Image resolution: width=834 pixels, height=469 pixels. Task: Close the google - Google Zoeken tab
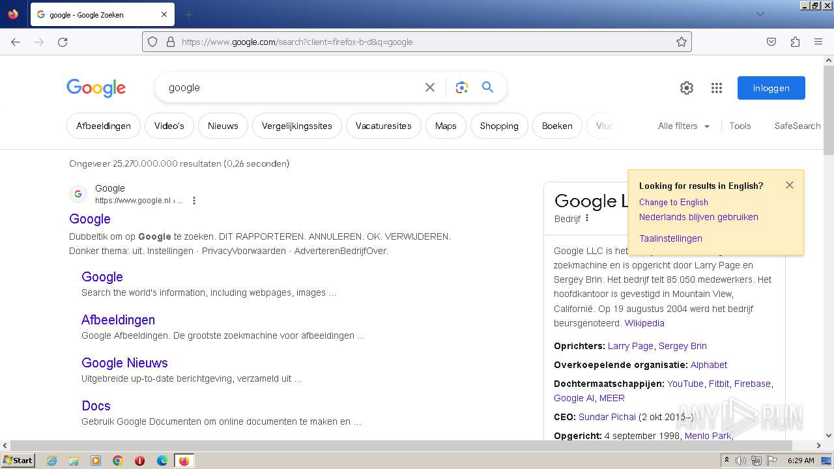tap(164, 14)
